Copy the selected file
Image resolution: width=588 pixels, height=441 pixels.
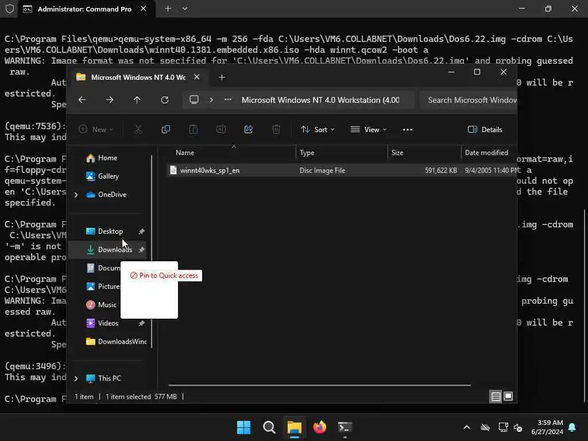click(166, 129)
